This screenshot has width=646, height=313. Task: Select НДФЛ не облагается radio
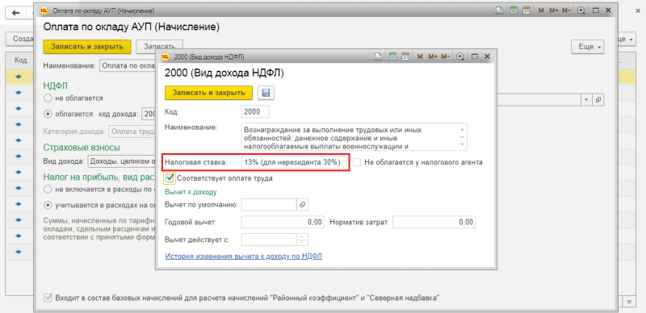pos(48,98)
